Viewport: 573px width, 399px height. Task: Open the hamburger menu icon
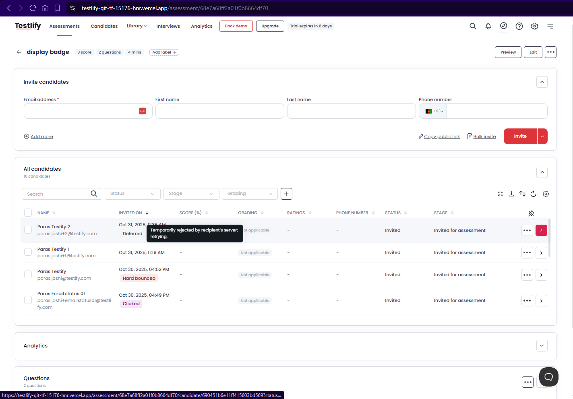pyautogui.click(x=550, y=26)
